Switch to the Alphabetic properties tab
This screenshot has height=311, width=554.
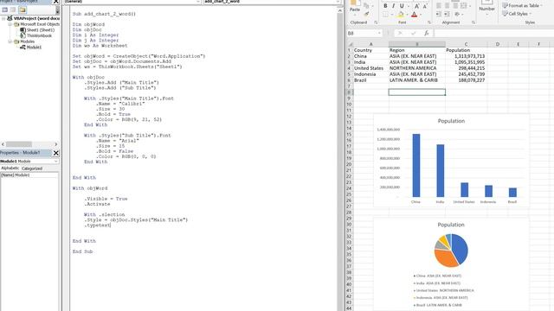pos(10,168)
